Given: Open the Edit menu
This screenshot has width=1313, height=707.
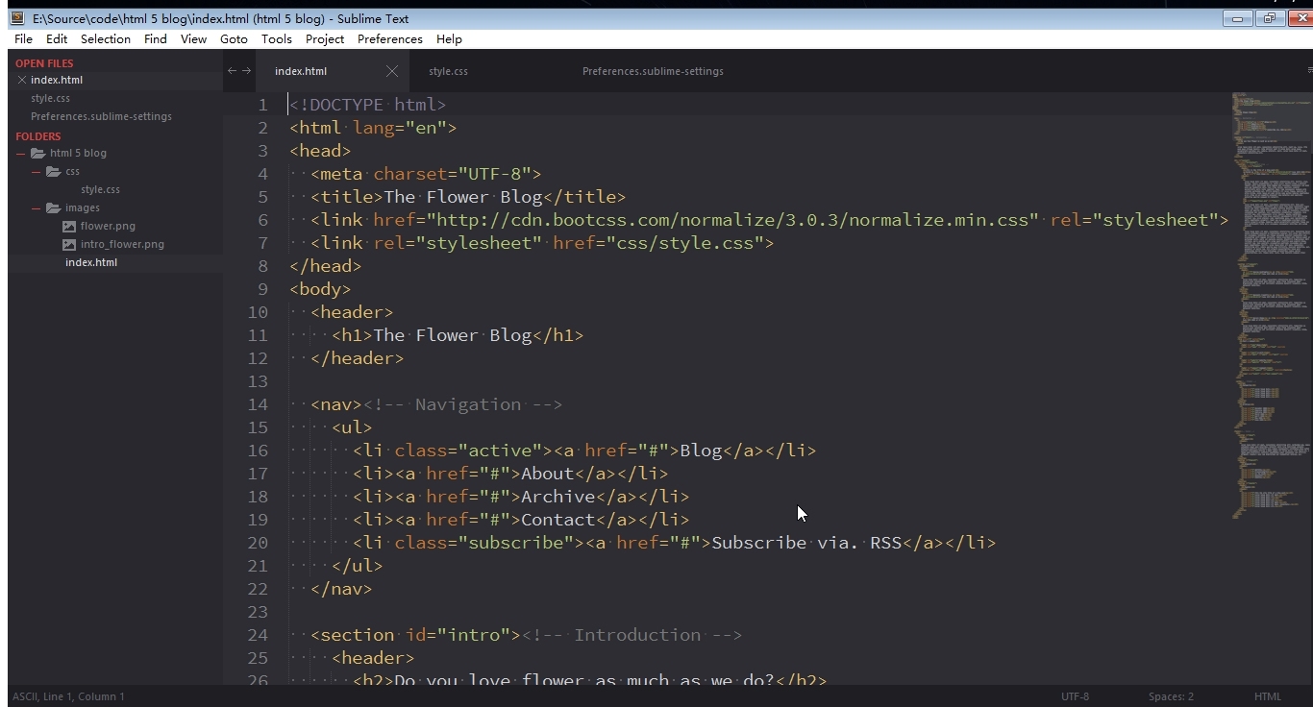Looking at the screenshot, I should click(57, 39).
